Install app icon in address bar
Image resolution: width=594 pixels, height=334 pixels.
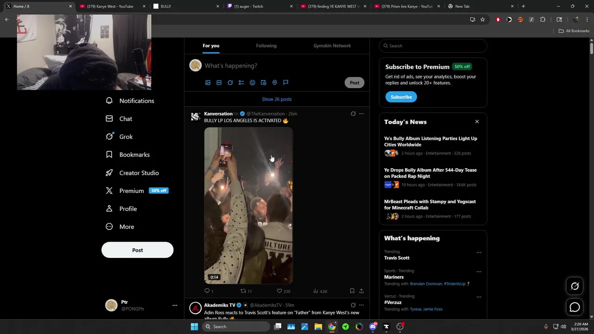pyautogui.click(x=472, y=19)
